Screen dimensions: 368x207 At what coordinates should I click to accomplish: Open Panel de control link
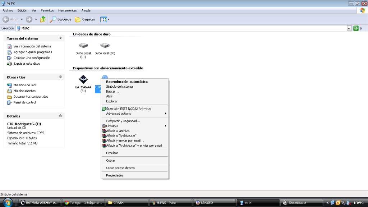[x=25, y=102]
